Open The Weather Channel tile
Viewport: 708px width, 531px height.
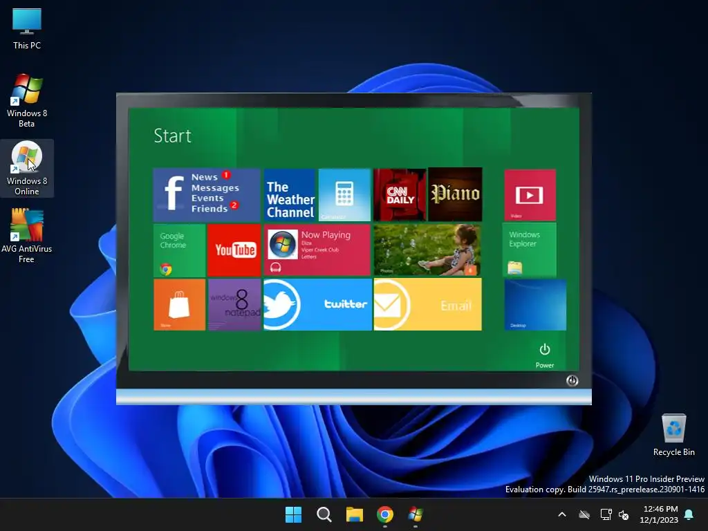tap(290, 194)
